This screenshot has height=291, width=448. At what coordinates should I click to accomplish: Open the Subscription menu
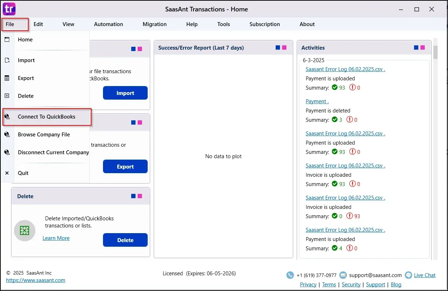pyautogui.click(x=265, y=24)
